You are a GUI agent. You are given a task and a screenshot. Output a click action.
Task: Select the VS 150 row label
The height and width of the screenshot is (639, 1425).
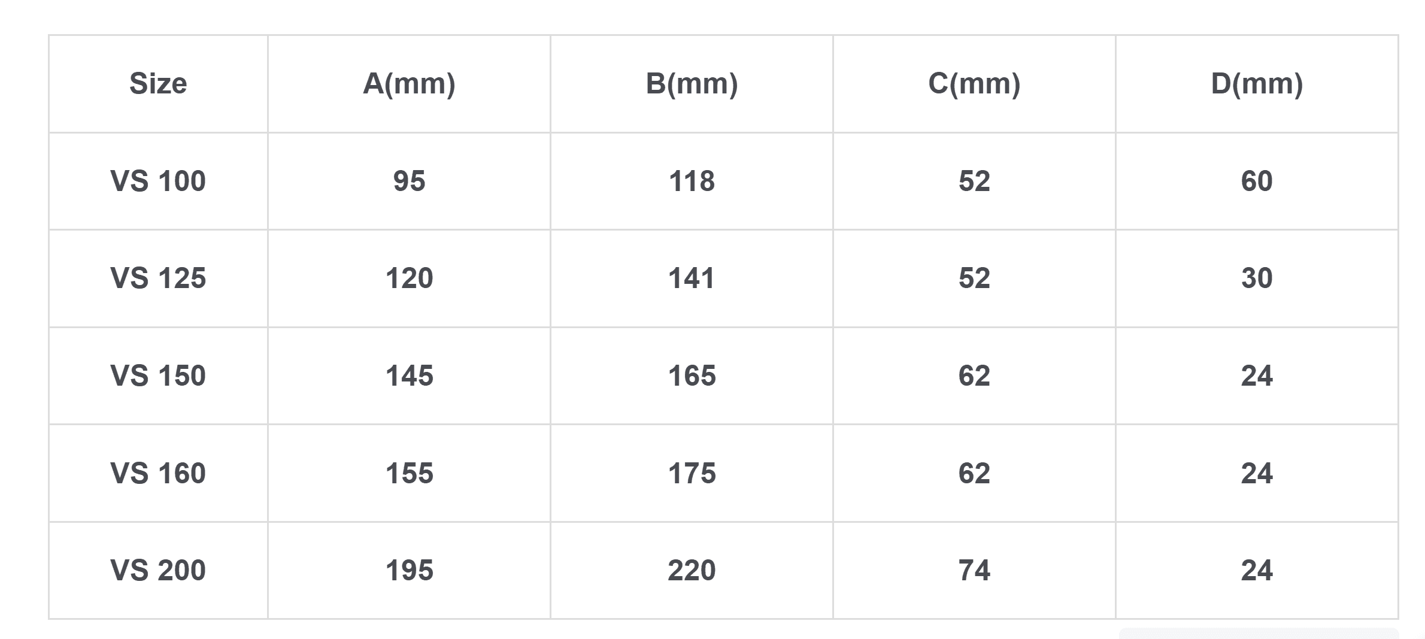[x=158, y=376]
